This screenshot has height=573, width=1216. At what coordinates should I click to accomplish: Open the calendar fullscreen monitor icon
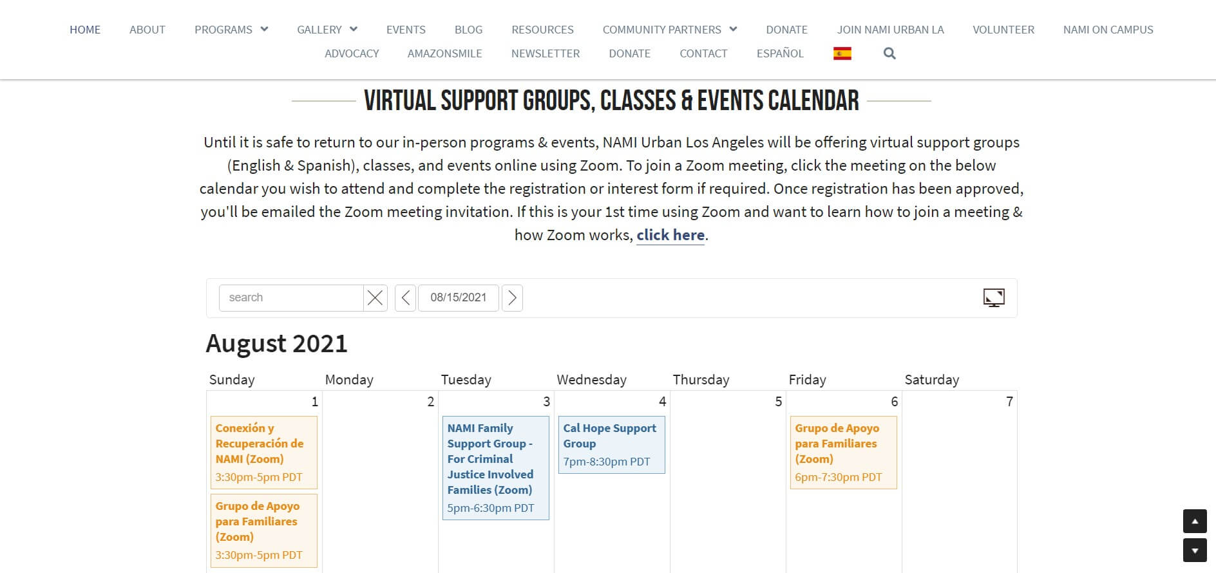click(x=994, y=297)
